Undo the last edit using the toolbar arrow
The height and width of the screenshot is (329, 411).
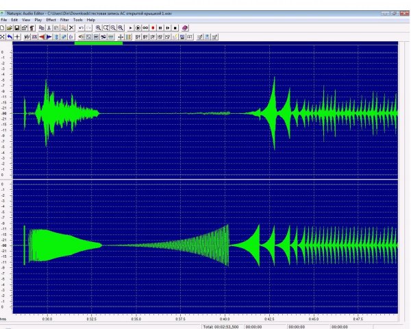[82, 28]
